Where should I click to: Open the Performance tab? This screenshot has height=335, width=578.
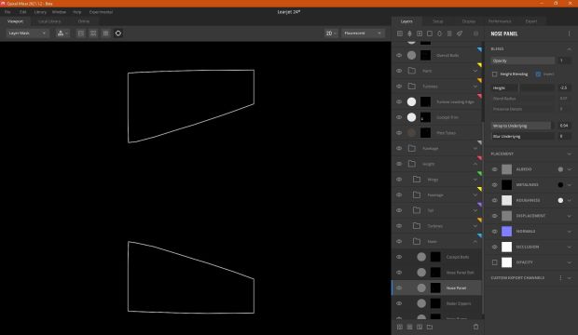tap(500, 21)
